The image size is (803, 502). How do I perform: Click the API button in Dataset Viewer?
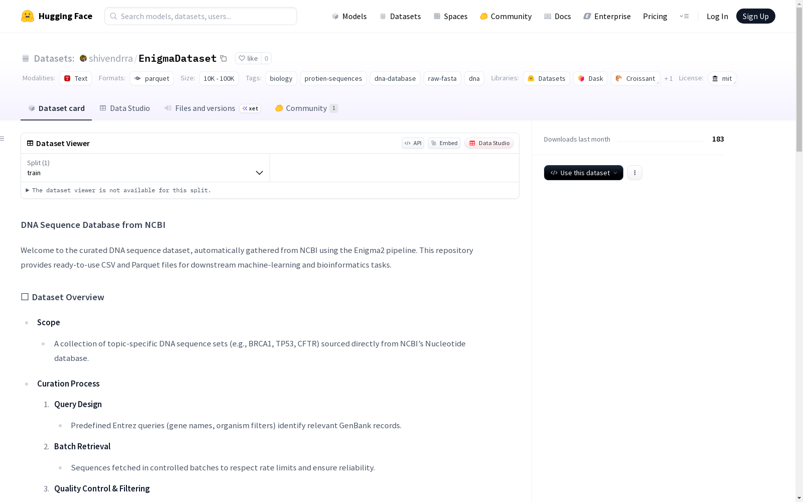tap(413, 143)
